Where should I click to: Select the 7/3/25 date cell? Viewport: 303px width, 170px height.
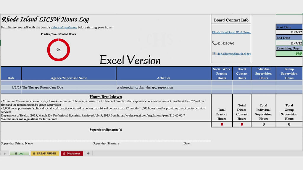11,87
